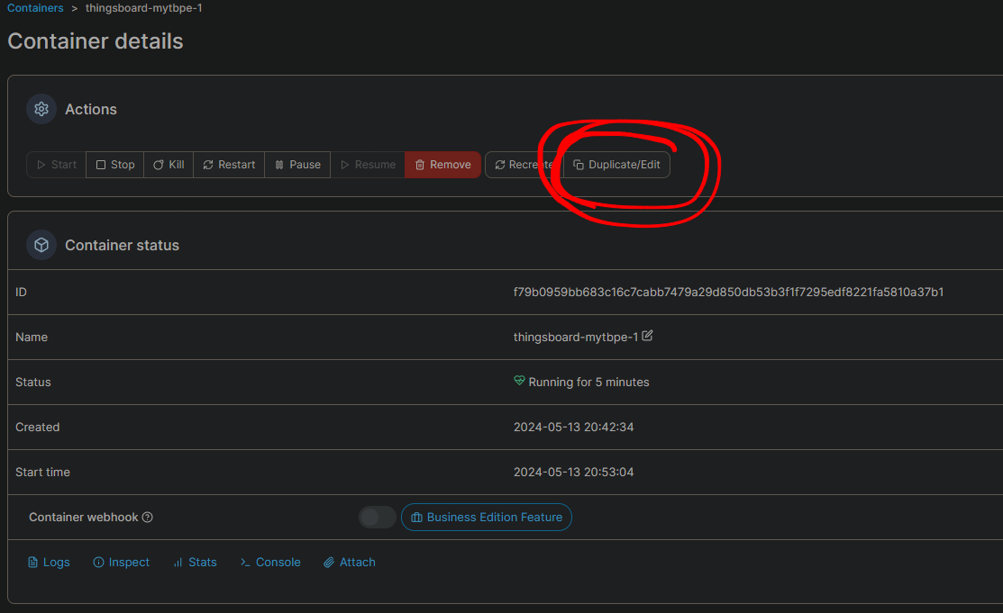Click the cube icon beside Container status
Screen dimensions: 1003x613
[41, 245]
